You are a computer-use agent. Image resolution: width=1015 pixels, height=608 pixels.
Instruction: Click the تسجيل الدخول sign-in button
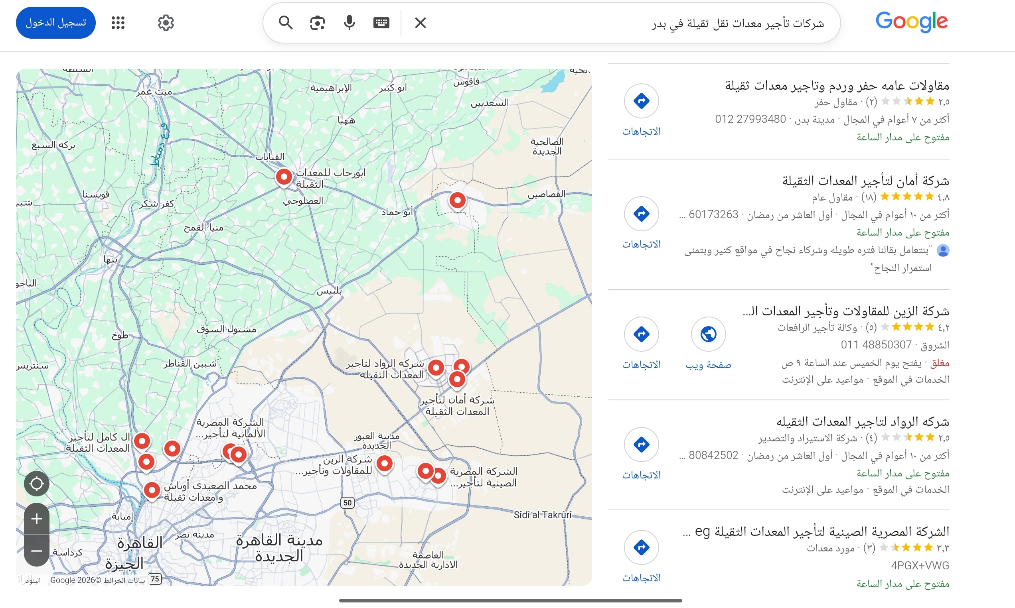pos(56,23)
